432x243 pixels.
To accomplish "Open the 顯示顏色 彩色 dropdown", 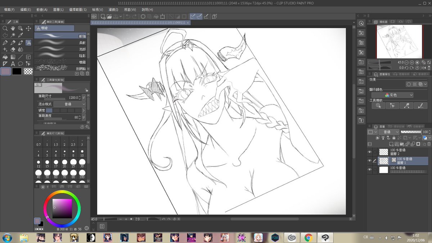I will [x=392, y=95].
